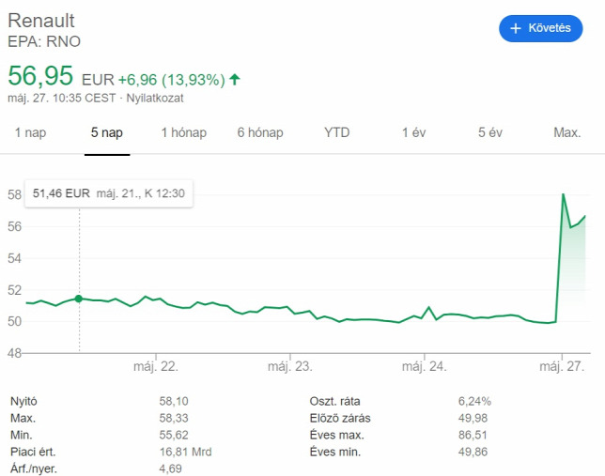This screenshot has width=605, height=476.
Task: Click the plus icon in Követés button
Action: pyautogui.click(x=515, y=28)
